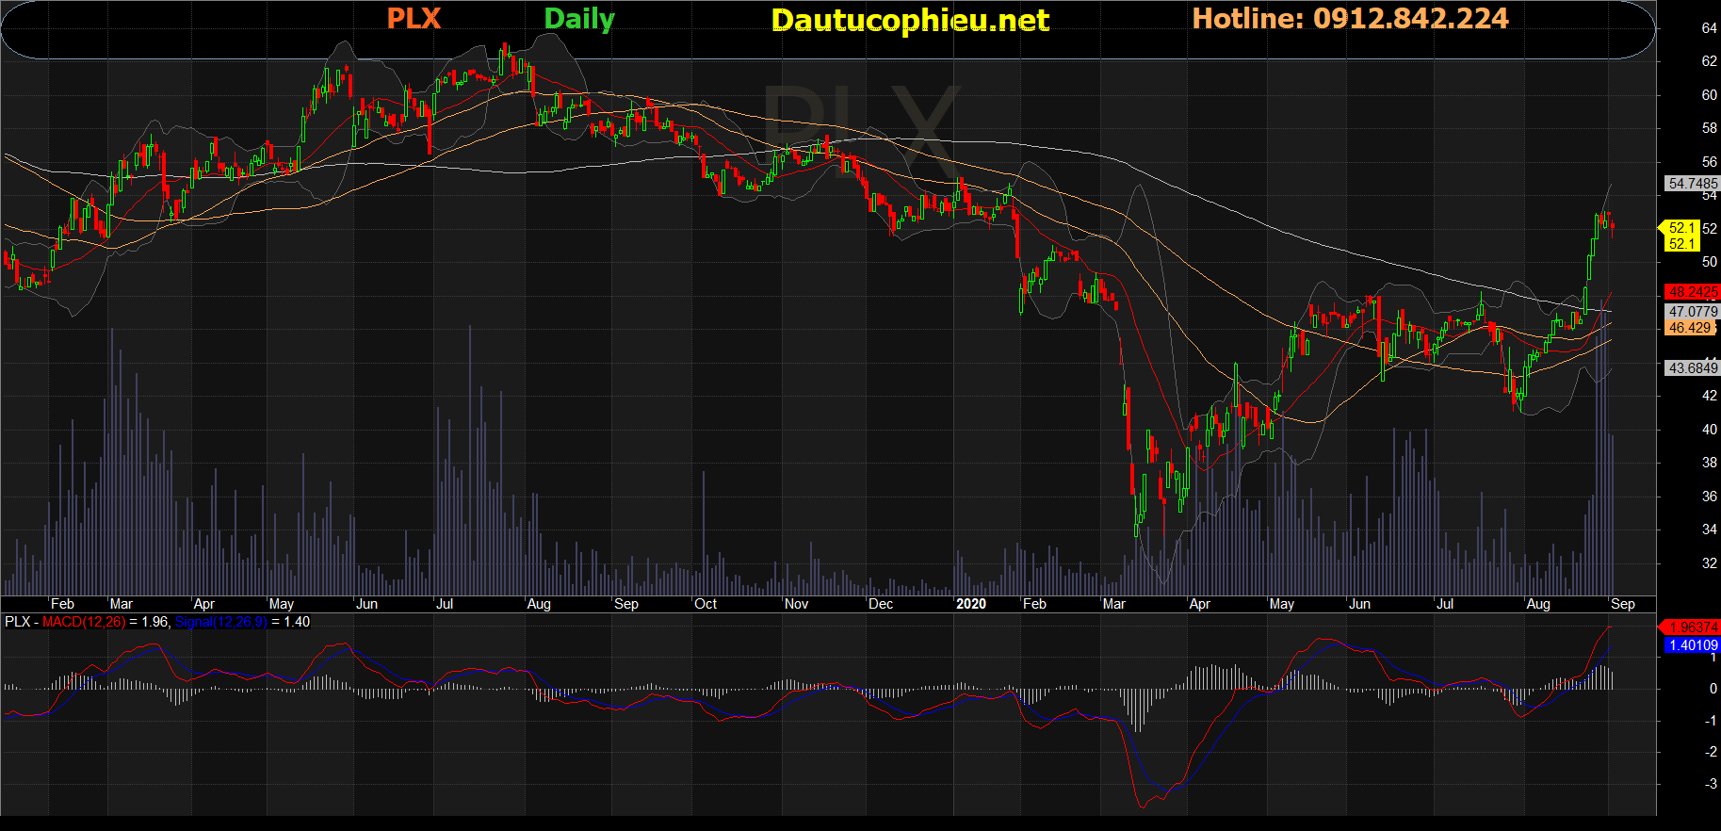Click the Oct month marker on time axis
The height and width of the screenshot is (831, 1721).
(706, 604)
